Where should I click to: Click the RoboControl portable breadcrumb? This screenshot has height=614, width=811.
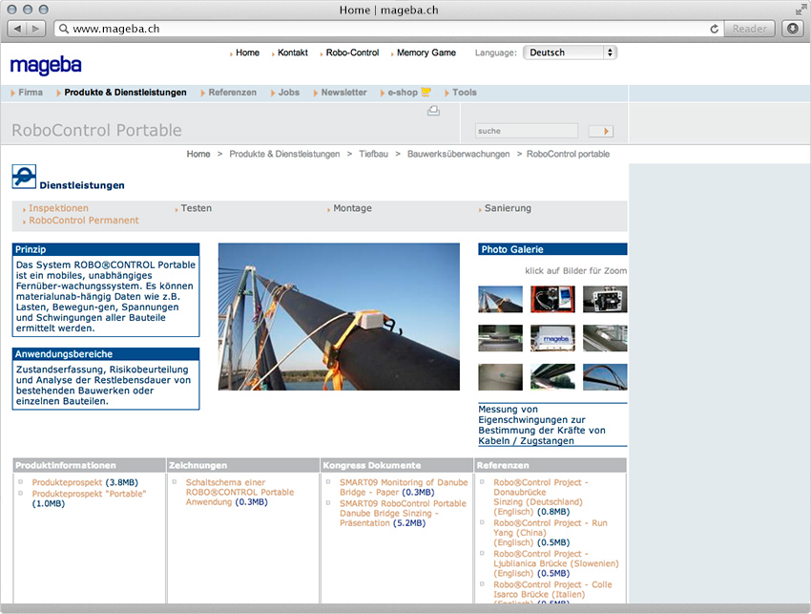click(568, 155)
